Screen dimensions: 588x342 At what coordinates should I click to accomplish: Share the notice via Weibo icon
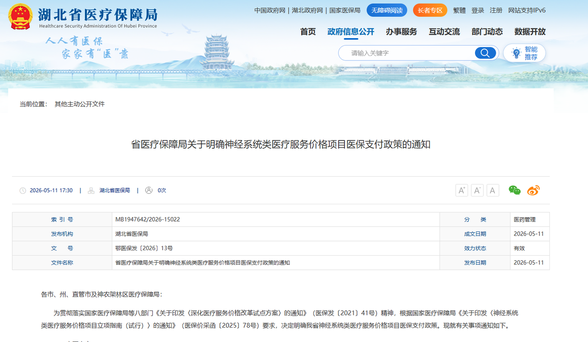pos(533,190)
